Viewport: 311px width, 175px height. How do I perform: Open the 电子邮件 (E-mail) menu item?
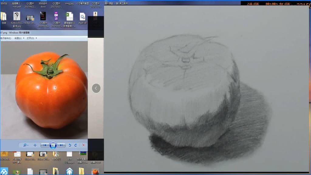(6, 38)
